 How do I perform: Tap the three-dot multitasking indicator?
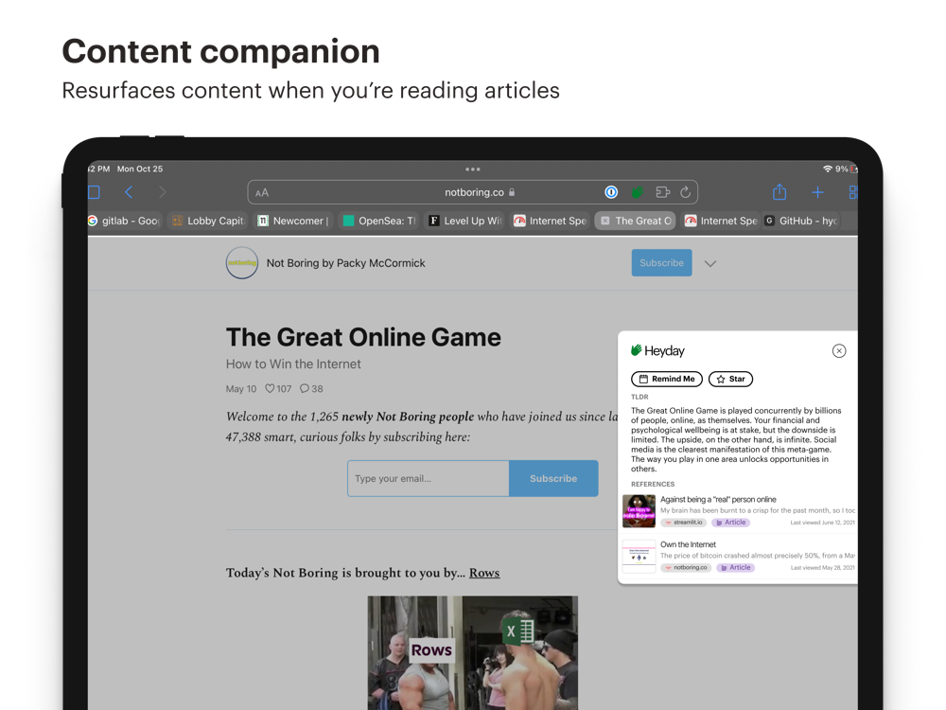pos(473,169)
